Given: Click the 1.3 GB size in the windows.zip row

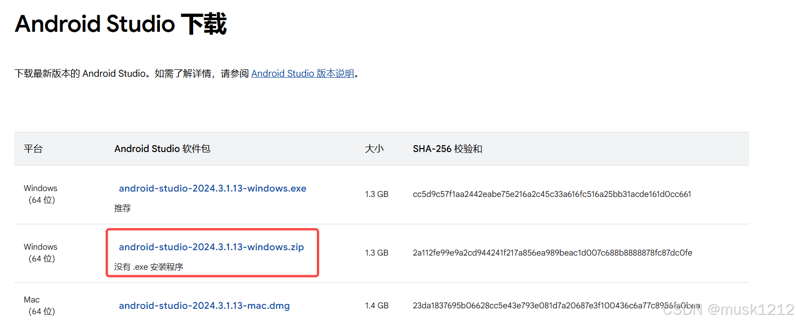Looking at the screenshot, I should pos(376,253).
